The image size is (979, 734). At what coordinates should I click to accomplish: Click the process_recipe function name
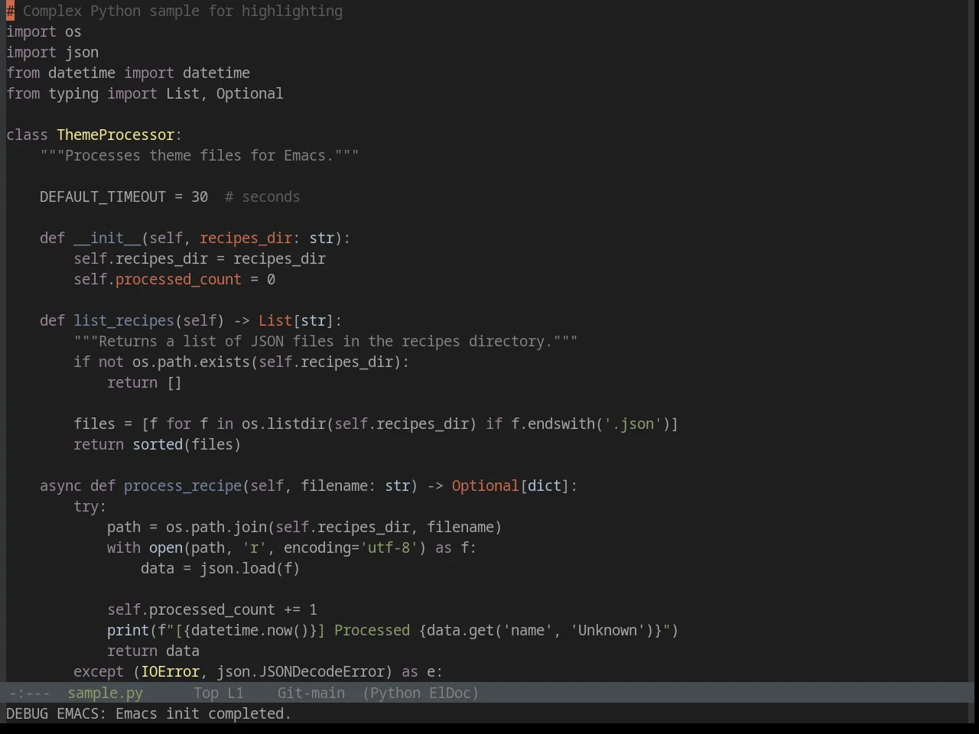coord(183,486)
